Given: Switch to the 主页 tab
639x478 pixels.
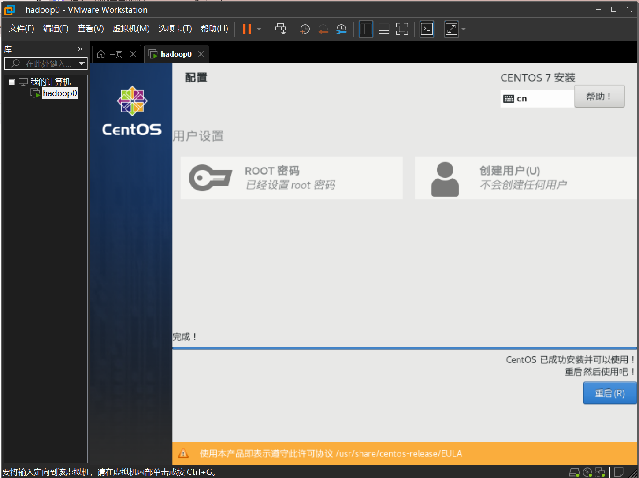Looking at the screenshot, I should 115,54.
